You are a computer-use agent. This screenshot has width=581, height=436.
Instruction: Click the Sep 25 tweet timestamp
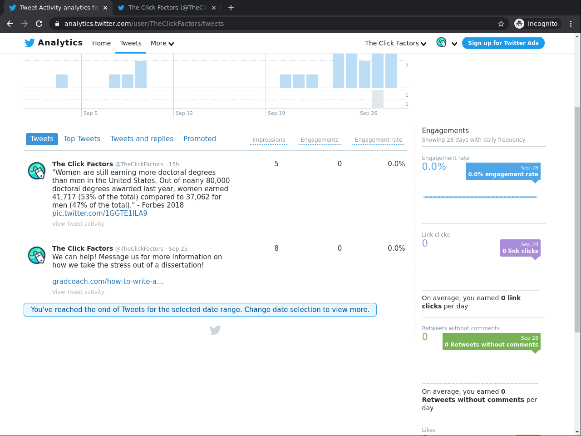(x=178, y=249)
